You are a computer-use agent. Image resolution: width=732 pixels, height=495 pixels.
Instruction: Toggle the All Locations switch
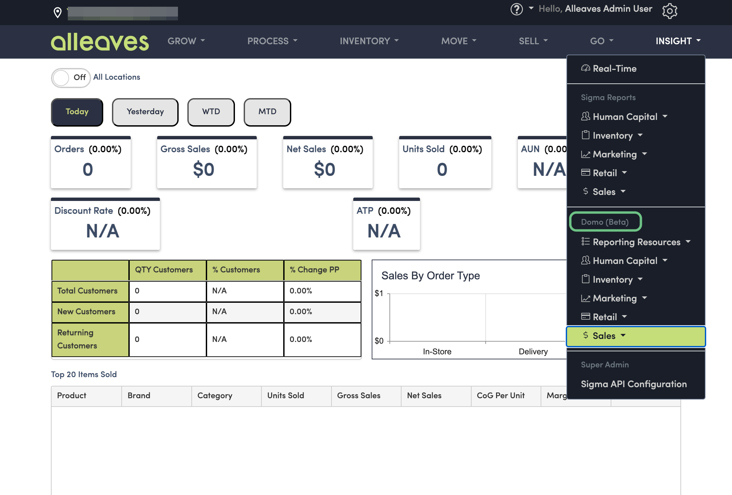(x=71, y=78)
